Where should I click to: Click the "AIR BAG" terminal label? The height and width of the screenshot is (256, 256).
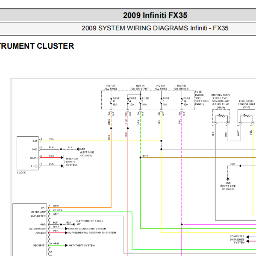coord(41,233)
